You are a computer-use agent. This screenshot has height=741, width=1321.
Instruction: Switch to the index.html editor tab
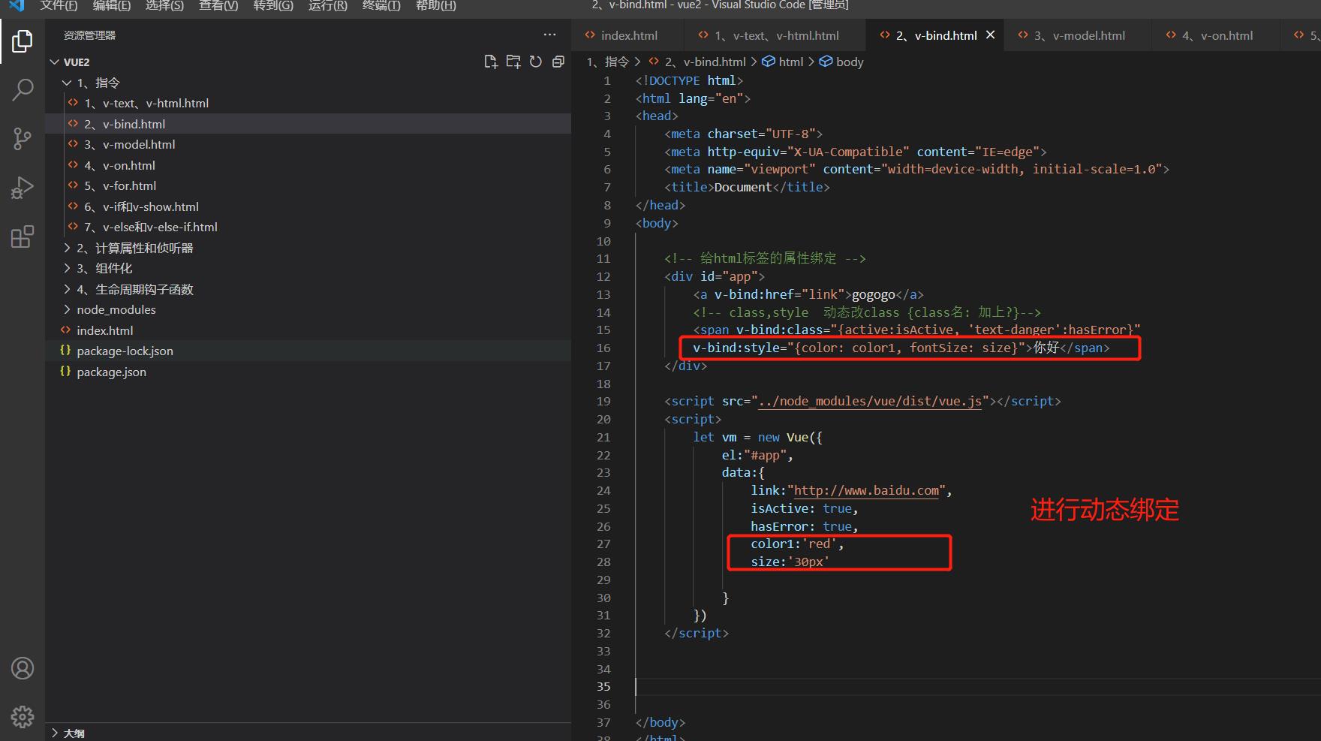tap(629, 35)
